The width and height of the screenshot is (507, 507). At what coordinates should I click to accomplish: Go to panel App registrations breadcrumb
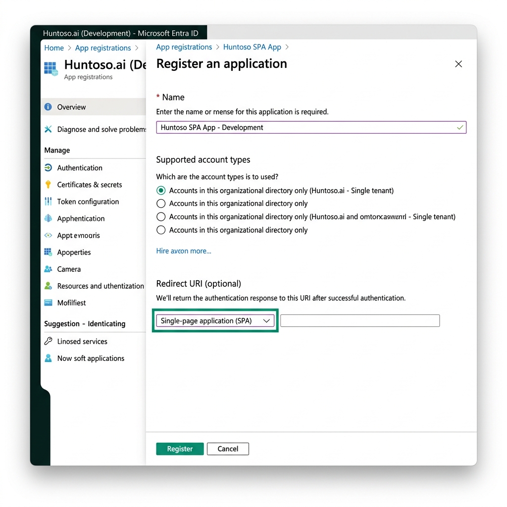click(184, 47)
